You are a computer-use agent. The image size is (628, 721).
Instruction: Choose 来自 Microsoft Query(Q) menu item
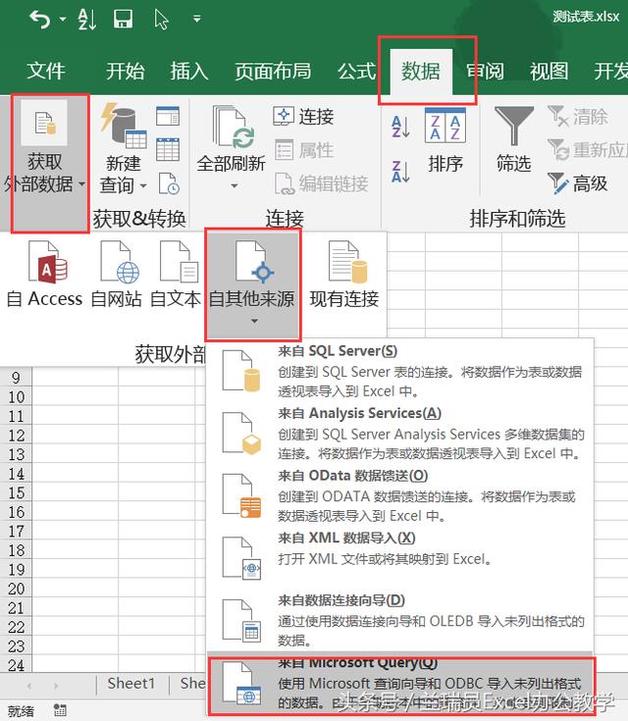tap(401, 684)
